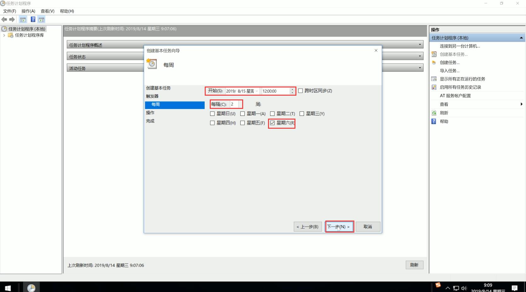Click the 帮助 question mark icon
The width and height of the screenshot is (526, 292).
[434, 121]
